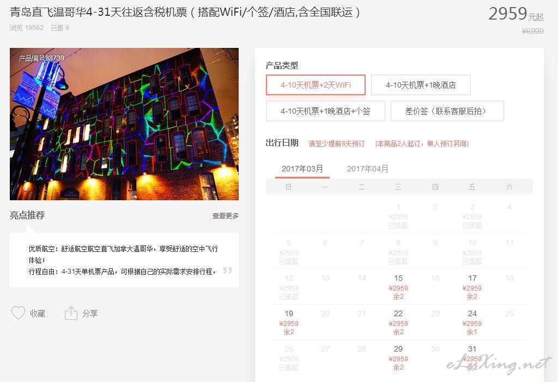Click the 已售 9 sold count

tap(60, 28)
